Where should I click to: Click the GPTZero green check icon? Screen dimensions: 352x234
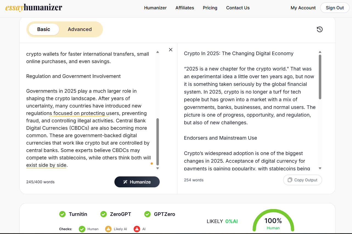(x=147, y=214)
